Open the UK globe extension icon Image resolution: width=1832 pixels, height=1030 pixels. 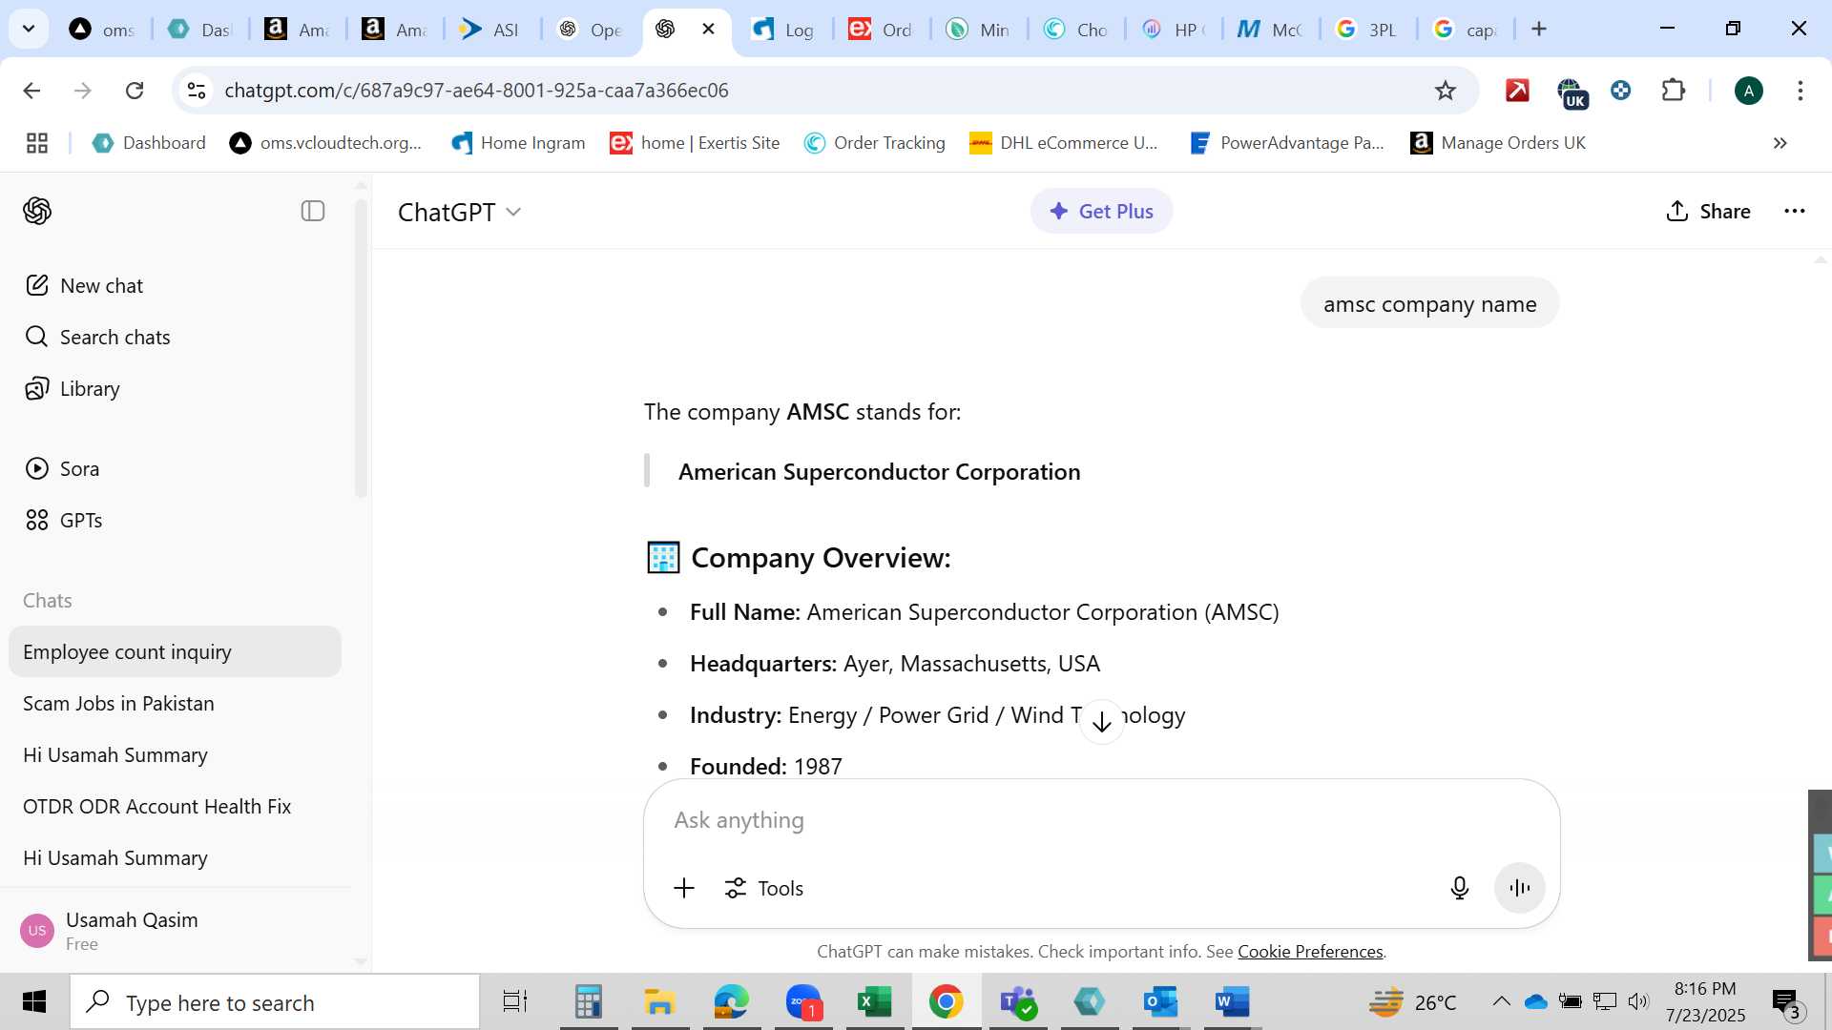click(x=1572, y=93)
